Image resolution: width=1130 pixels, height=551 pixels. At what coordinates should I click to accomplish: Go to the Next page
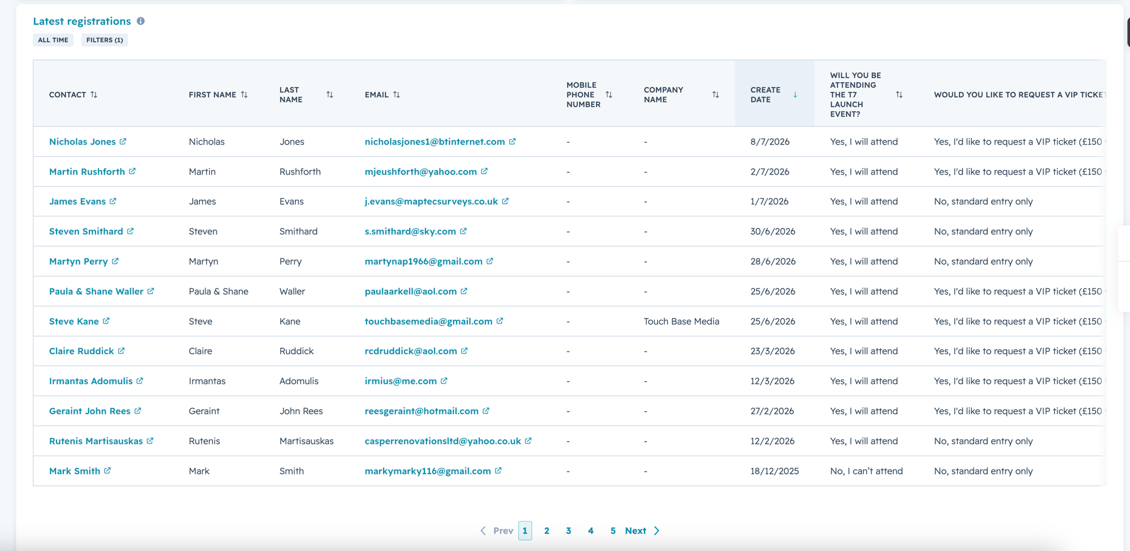tap(642, 531)
